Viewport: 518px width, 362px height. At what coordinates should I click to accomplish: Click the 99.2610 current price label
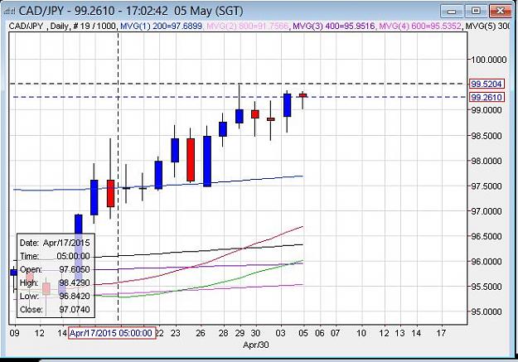click(x=487, y=97)
